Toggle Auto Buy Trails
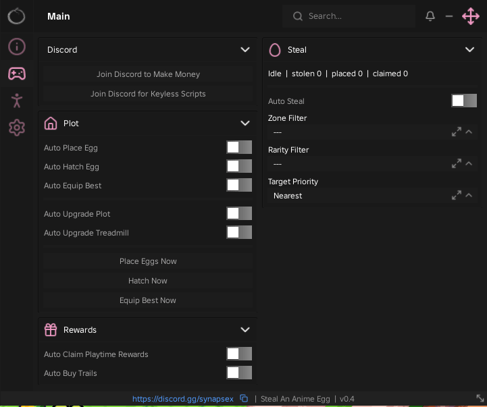Screen dimensions: 487x407 pos(239,373)
